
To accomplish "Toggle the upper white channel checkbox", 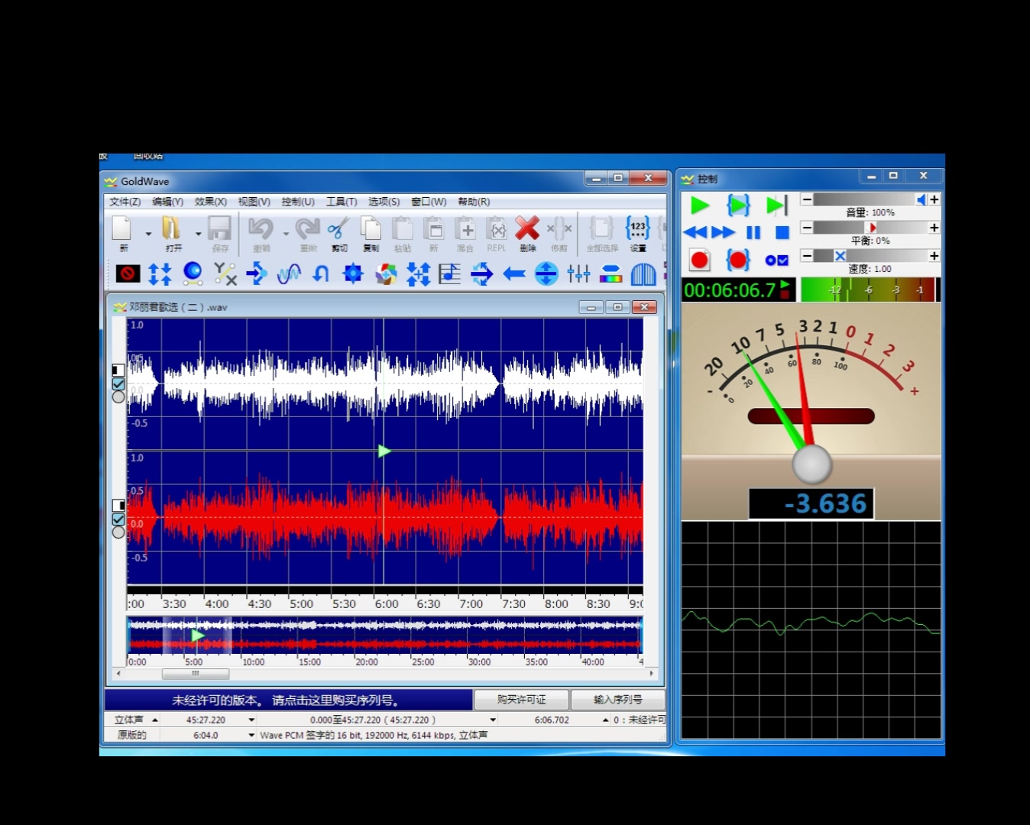I will pyautogui.click(x=118, y=384).
